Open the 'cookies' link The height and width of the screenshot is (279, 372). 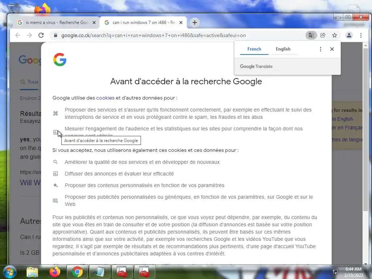(x=105, y=98)
